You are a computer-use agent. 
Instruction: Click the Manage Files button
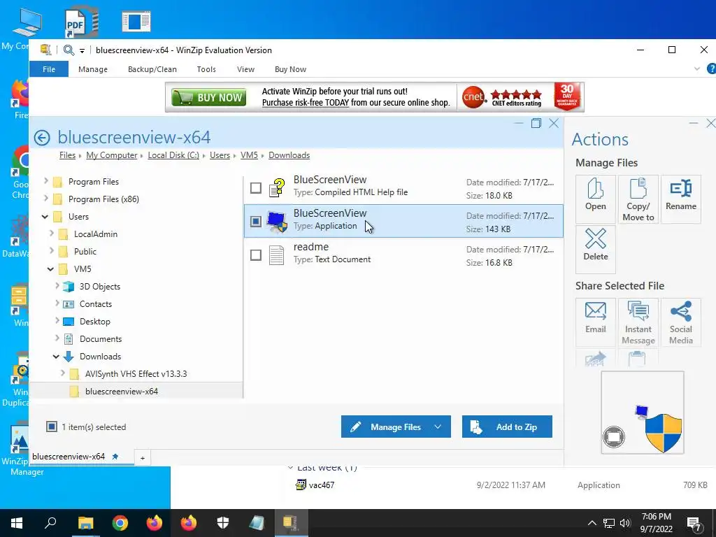[x=396, y=427]
